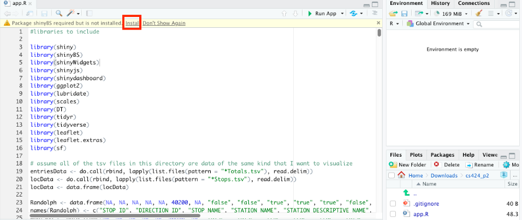Screen dimensions: 522x220
Task: Open Find/Replace magnifier in editor toolbar
Action: pos(59,13)
